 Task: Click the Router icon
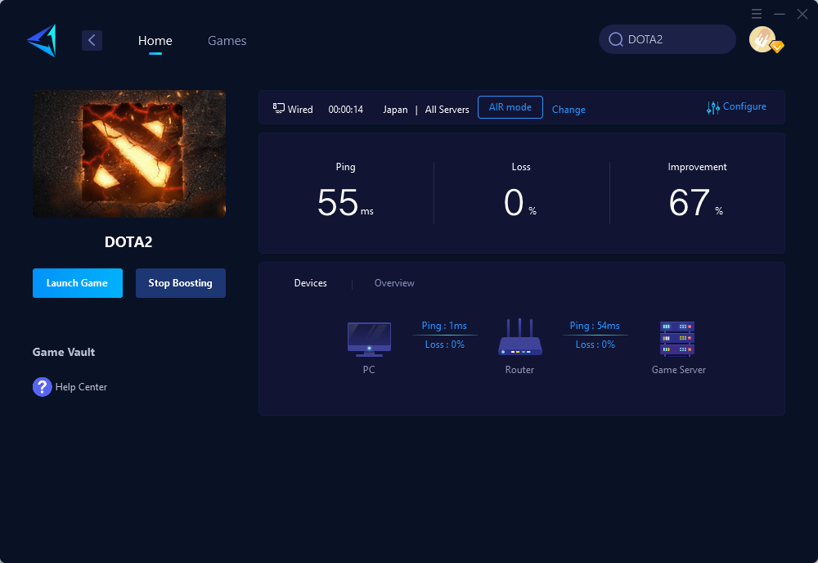519,337
